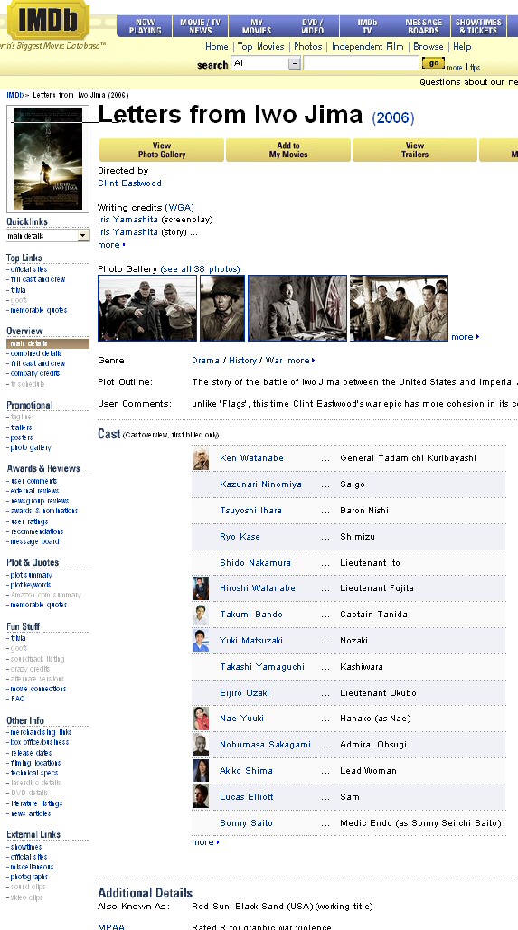Open the search tips link
Image resolution: width=518 pixels, height=930 pixels.
click(x=476, y=68)
